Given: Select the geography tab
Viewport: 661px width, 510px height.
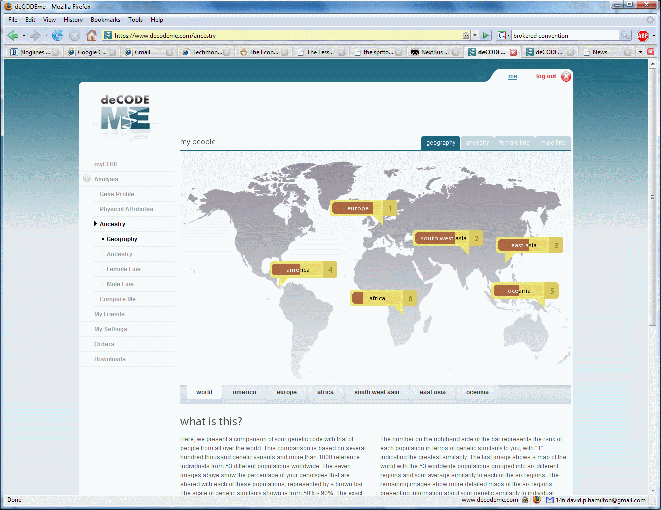Looking at the screenshot, I should [x=441, y=143].
